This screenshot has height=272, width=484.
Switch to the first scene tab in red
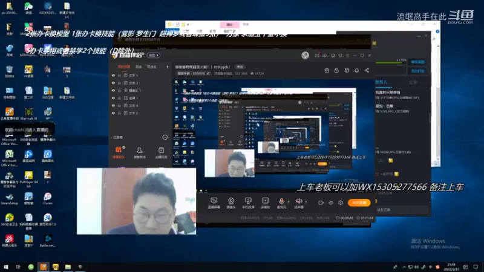coord(124,66)
